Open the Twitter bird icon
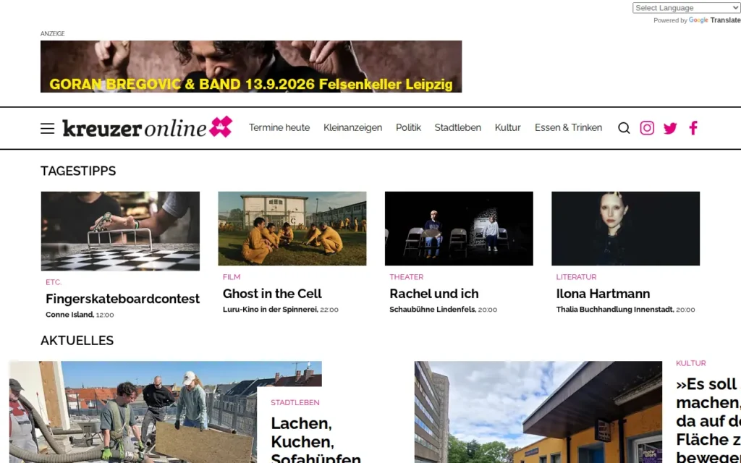The width and height of the screenshot is (741, 463). tap(670, 128)
